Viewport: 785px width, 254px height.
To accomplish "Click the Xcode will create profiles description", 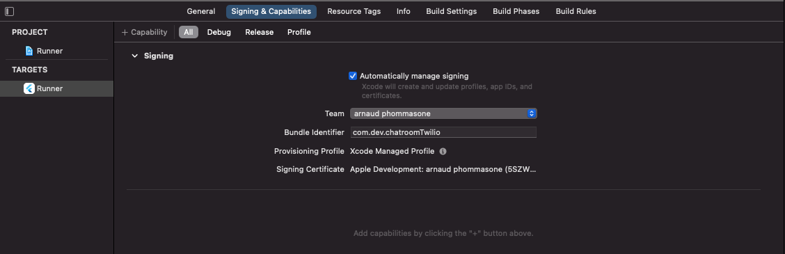I will [447, 91].
